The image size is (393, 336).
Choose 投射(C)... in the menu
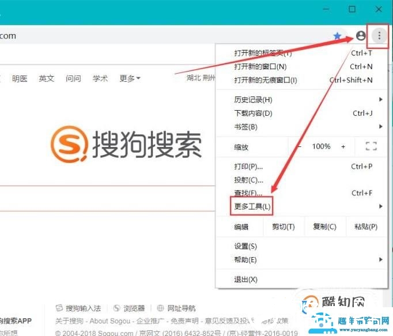(302, 180)
